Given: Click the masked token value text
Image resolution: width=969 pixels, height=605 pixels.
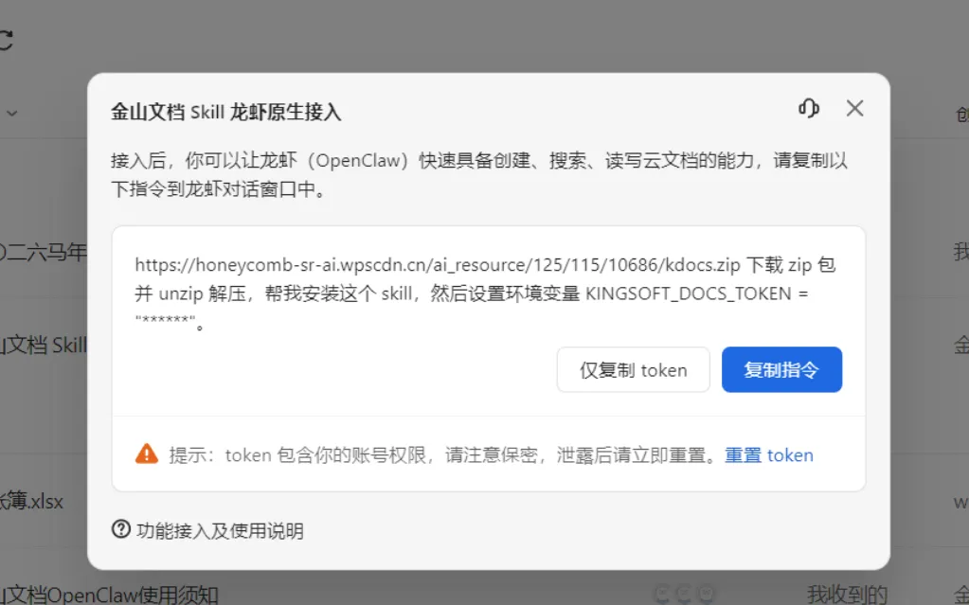Looking at the screenshot, I should coord(165,321).
